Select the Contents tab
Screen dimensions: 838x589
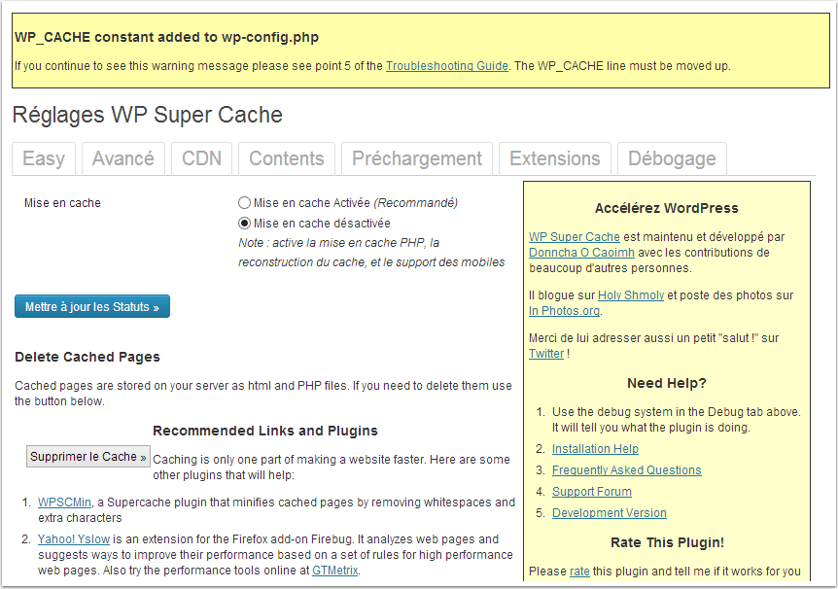(287, 158)
